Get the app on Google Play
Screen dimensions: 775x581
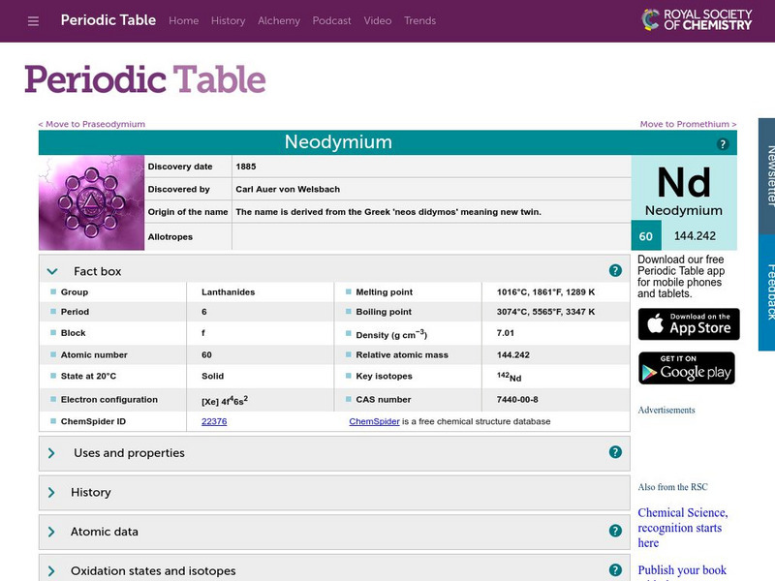pos(687,368)
